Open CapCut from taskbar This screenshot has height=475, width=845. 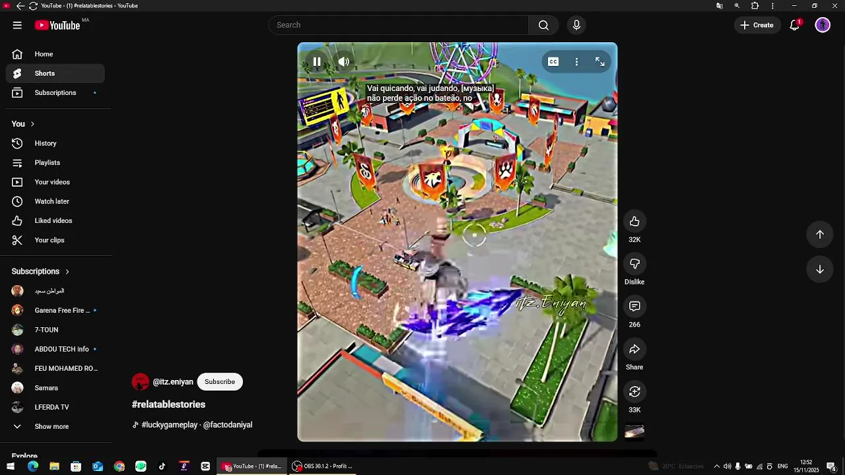pos(205,466)
